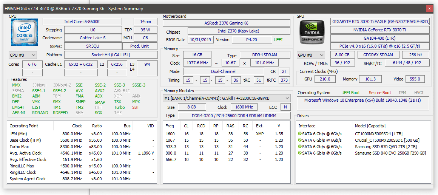Screen dimensions: 438x195
Task: Click the Intel Z370 (Kaby Lake) chipset field
Action: tap(239, 31)
